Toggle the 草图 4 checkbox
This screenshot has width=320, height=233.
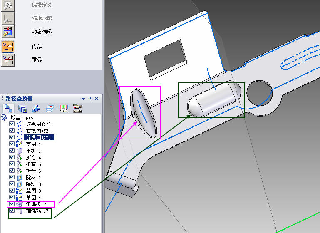click(x=12, y=197)
